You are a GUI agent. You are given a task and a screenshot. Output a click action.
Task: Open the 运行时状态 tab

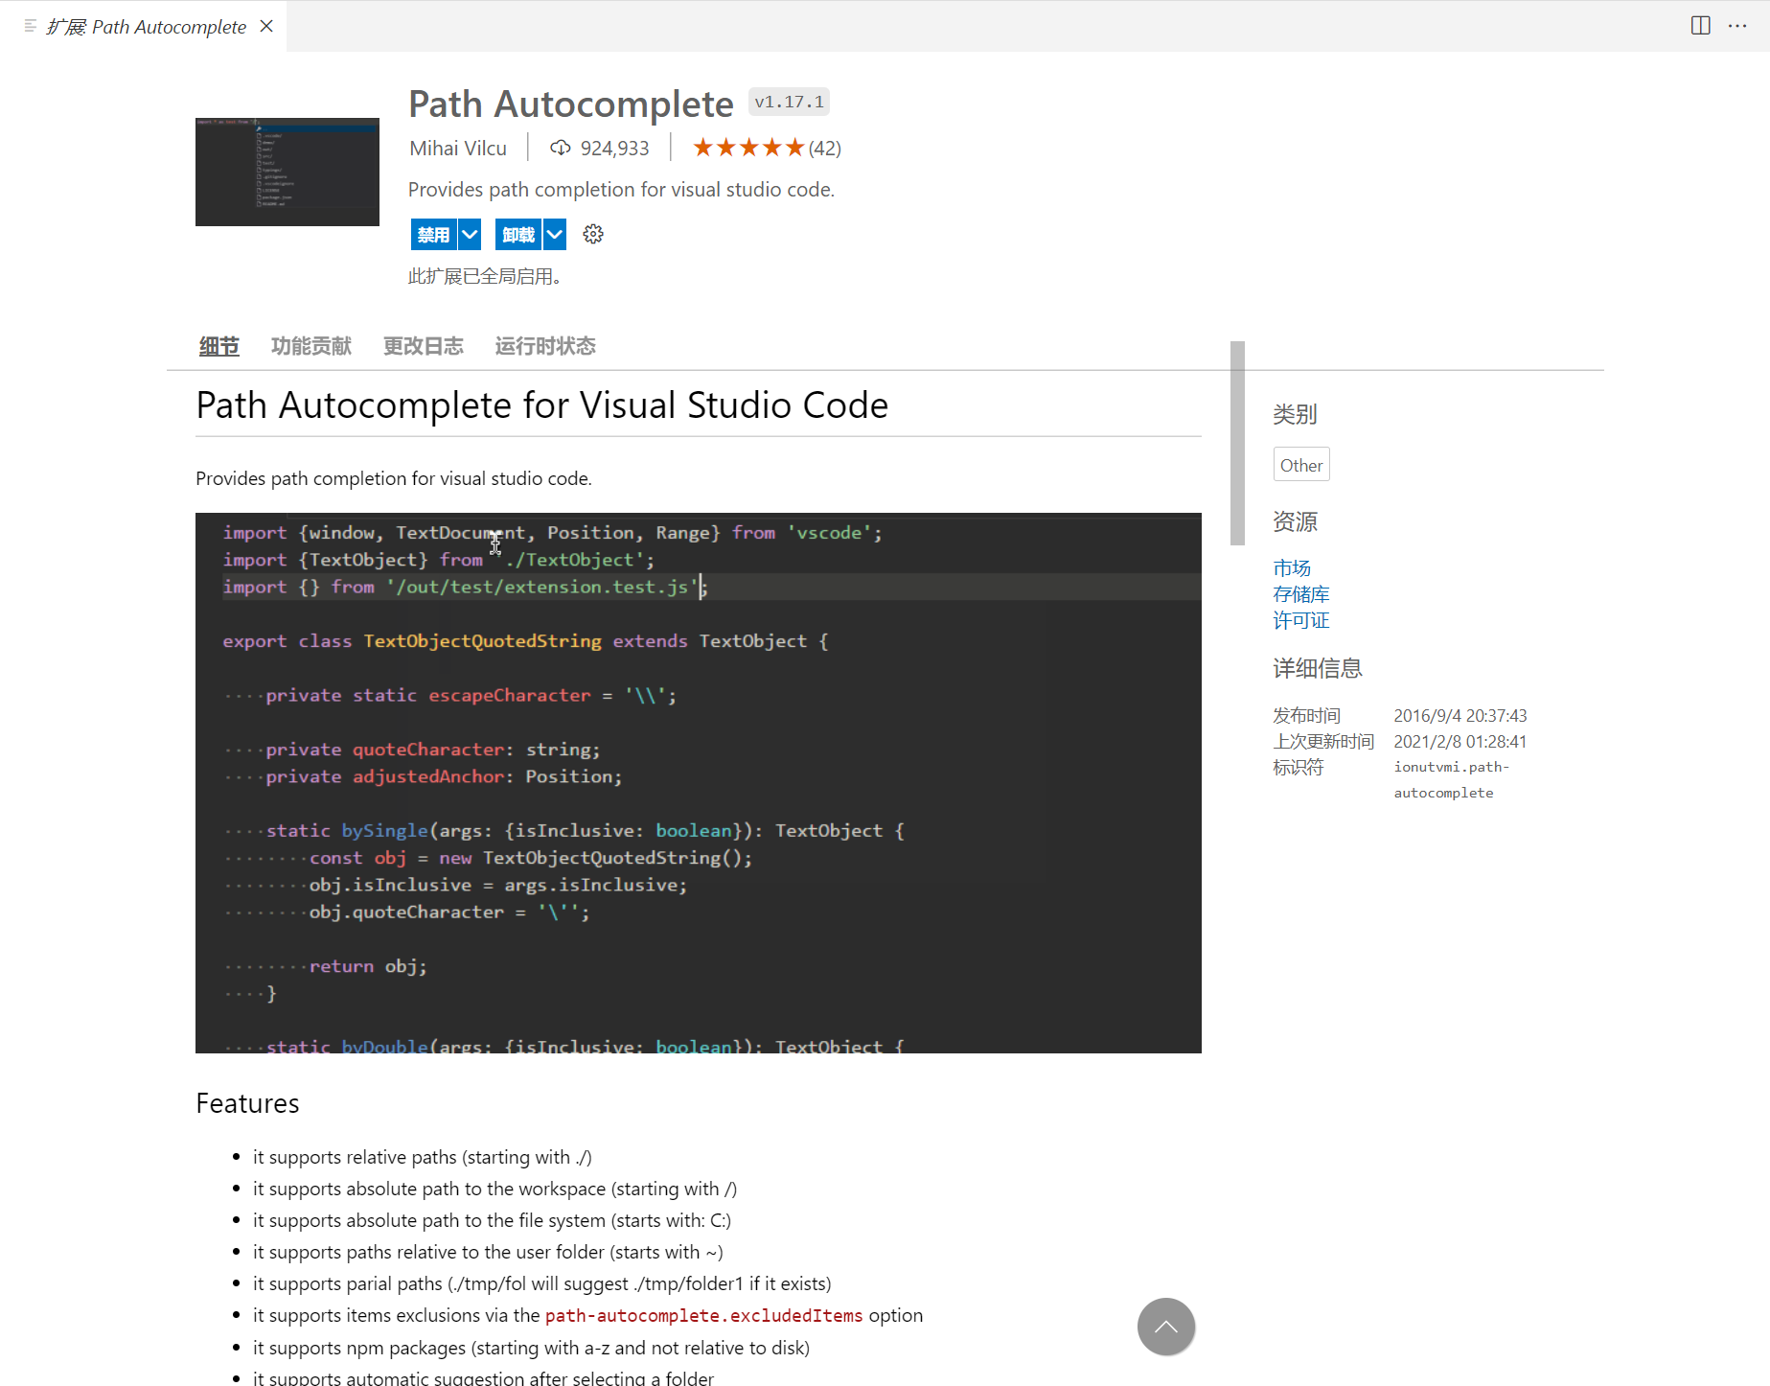[545, 346]
